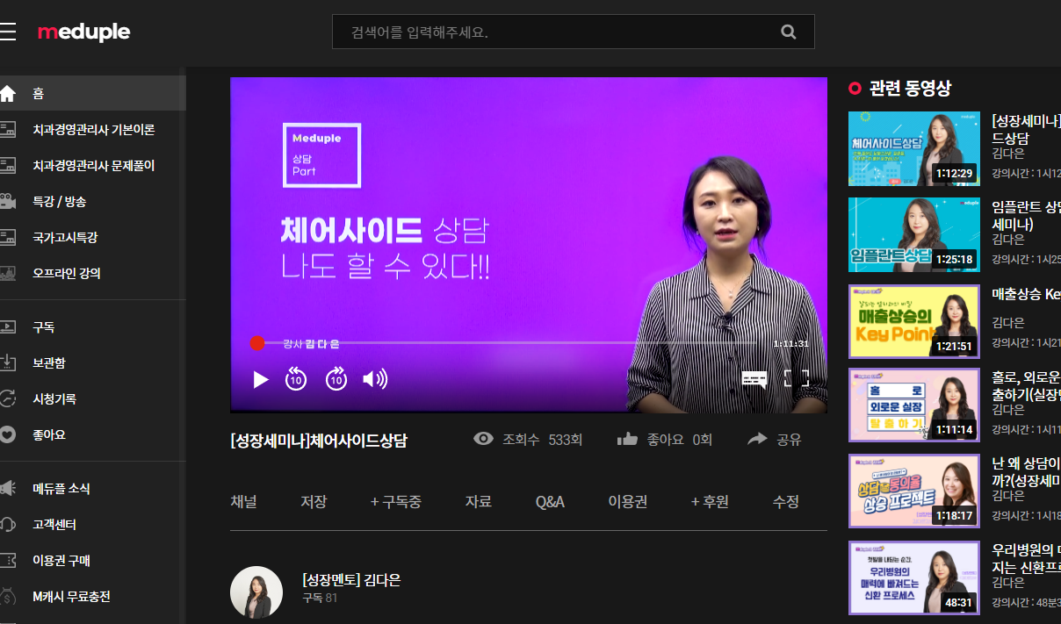Open 상담동의율 상승 프로젝트 thumbnail
This screenshot has height=624, width=1061.
click(x=914, y=491)
